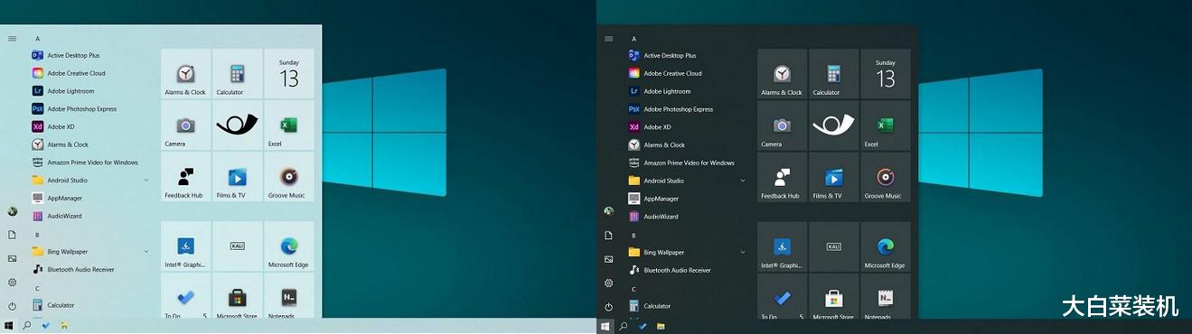Open user account avatar in dark Start menu
The height and width of the screenshot is (334, 1192).
click(608, 211)
